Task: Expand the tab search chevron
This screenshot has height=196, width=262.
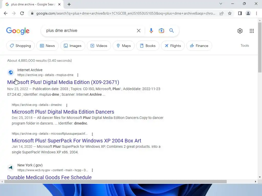Action: (221, 4)
